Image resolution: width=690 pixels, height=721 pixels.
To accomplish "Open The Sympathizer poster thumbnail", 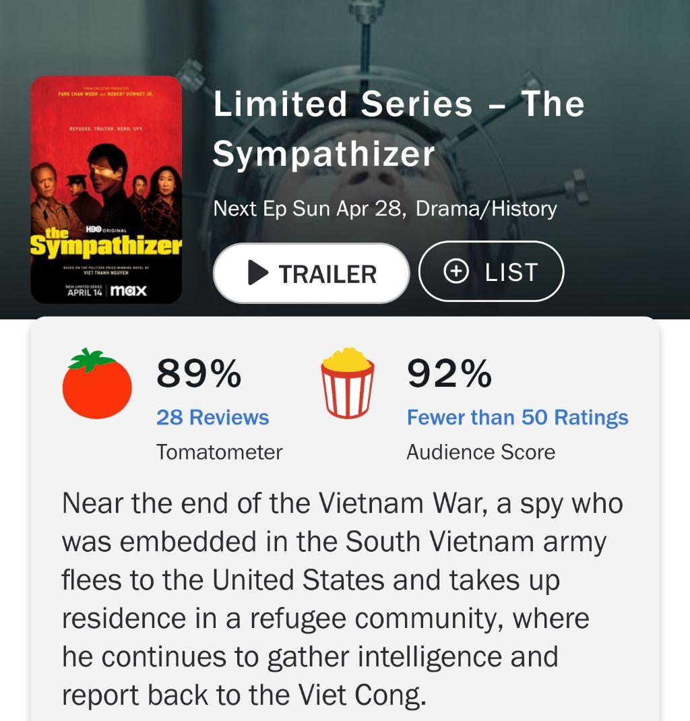I will [106, 189].
